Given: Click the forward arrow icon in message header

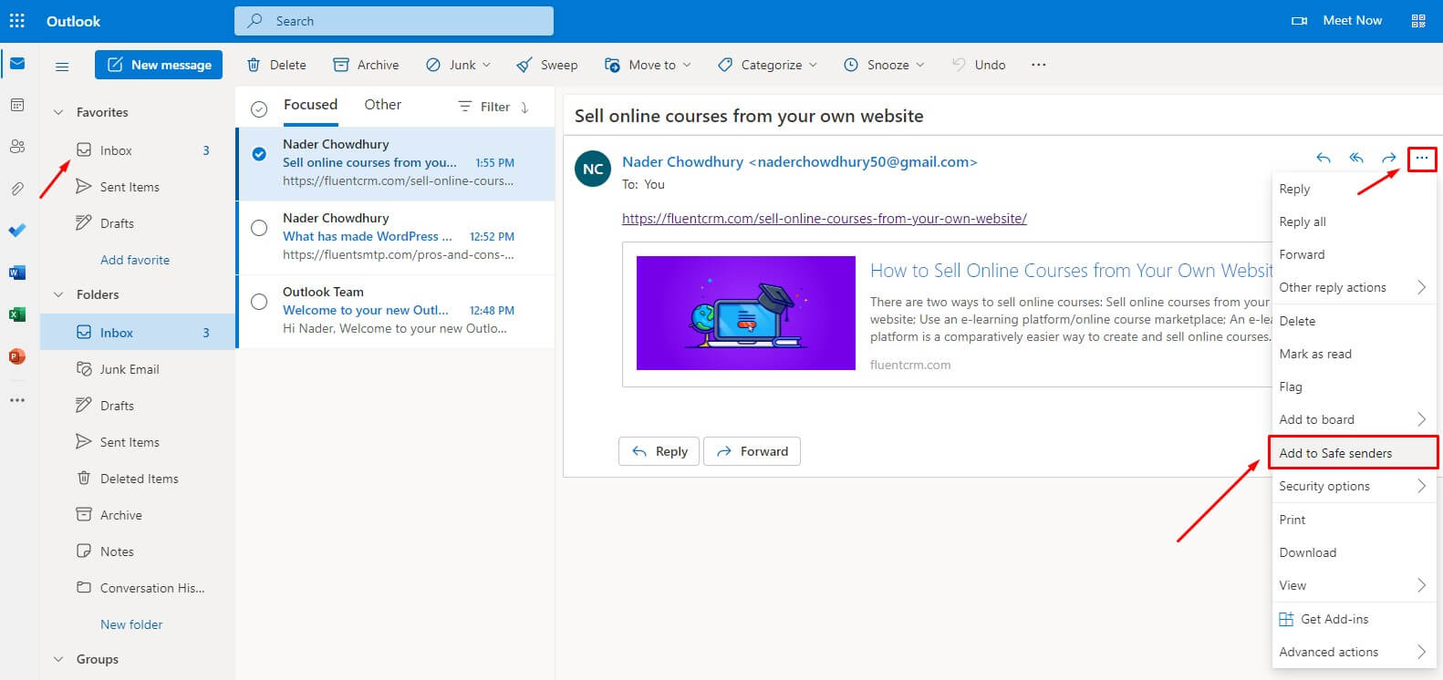Looking at the screenshot, I should coord(1389,159).
